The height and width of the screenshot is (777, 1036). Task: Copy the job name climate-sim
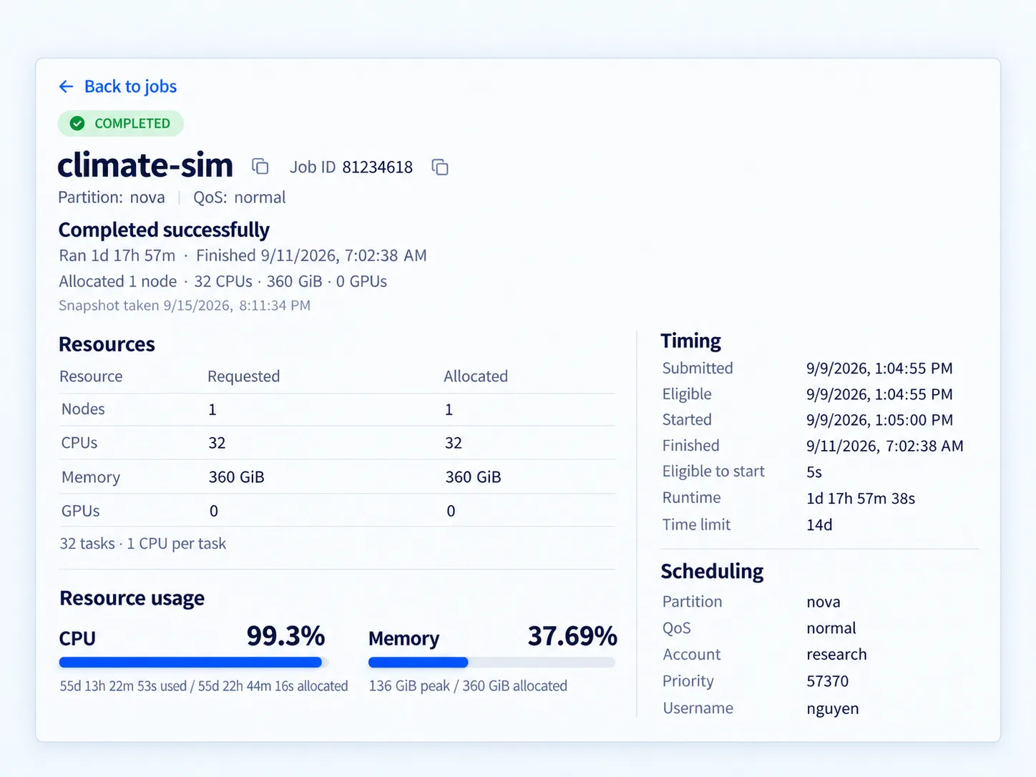(260, 167)
